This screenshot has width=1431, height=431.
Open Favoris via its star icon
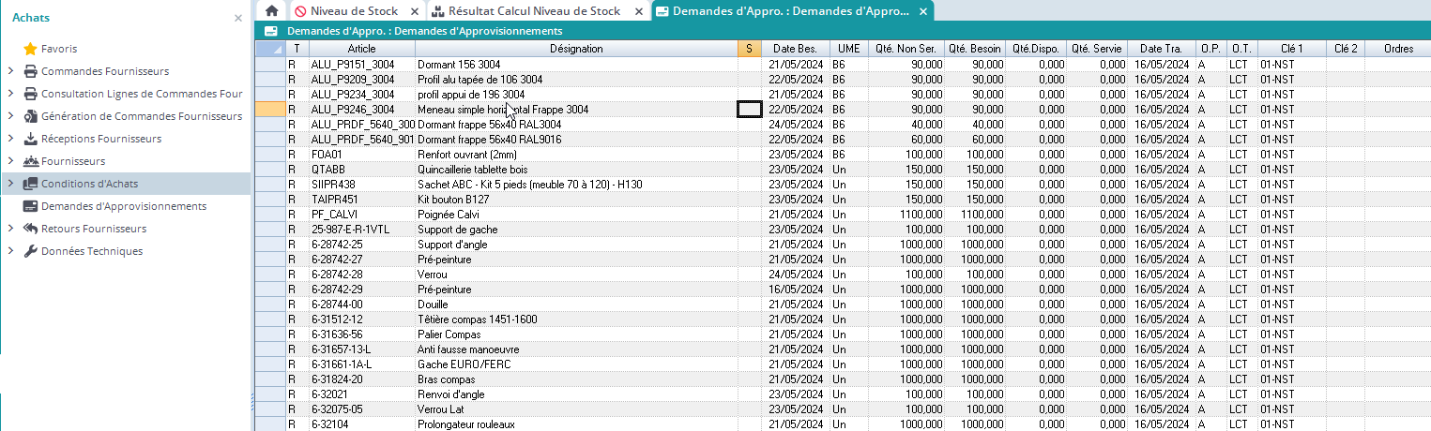tap(30, 49)
